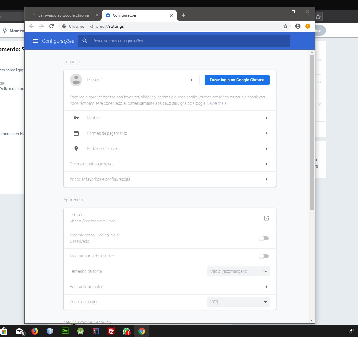Close the Configurações tab
The width and height of the screenshot is (358, 337).
(172, 15)
